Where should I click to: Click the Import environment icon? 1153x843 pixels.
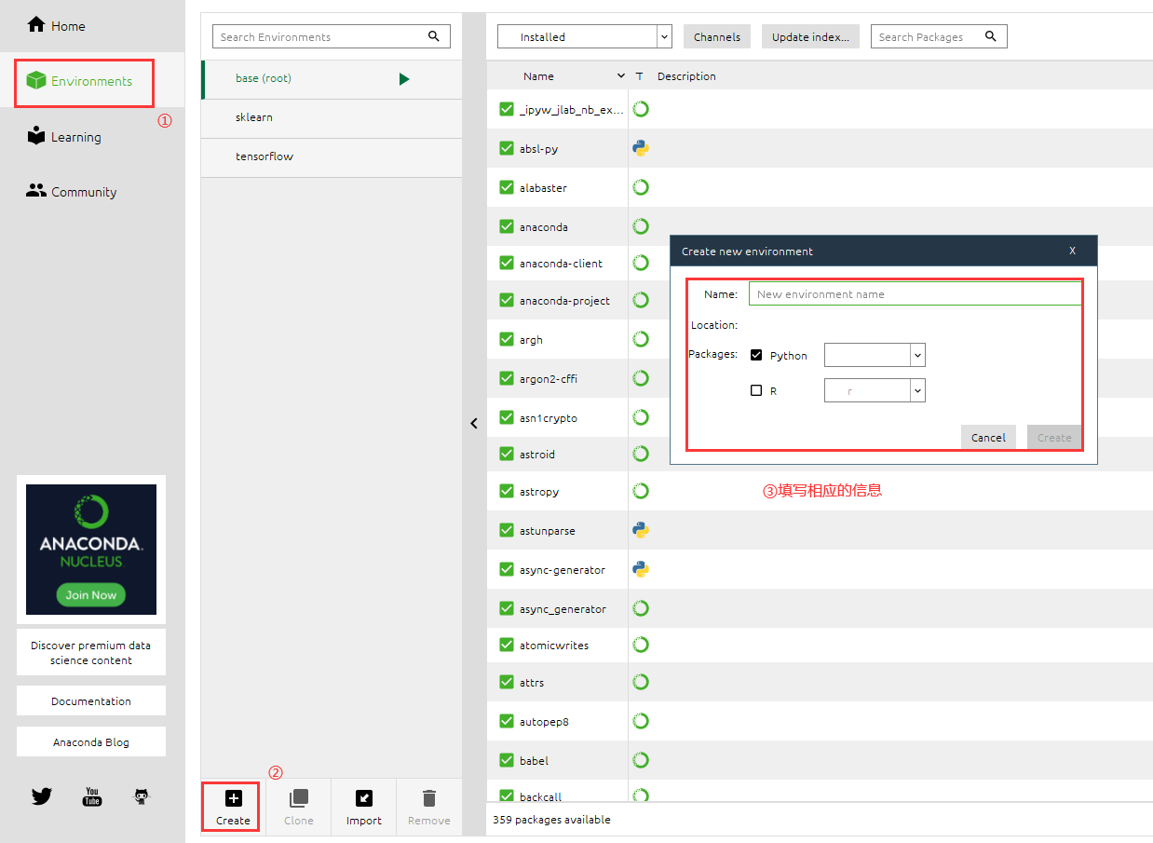pos(364,798)
